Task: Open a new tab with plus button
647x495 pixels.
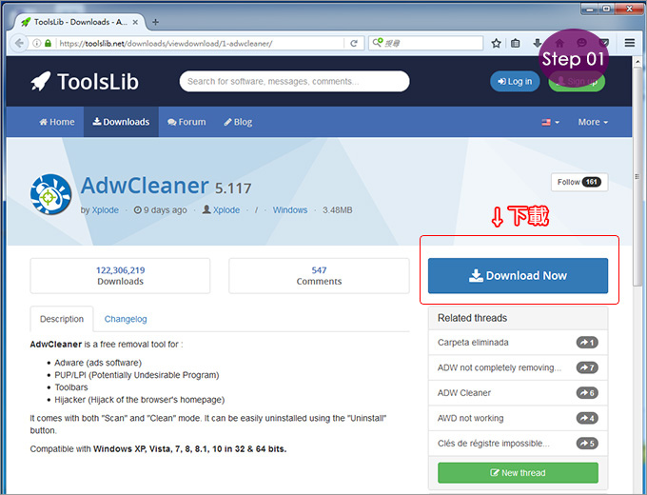Action: point(155,22)
